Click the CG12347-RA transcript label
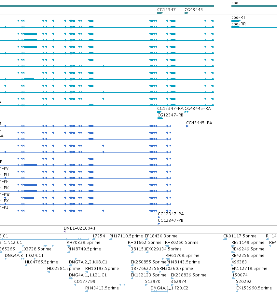 point(170,109)
